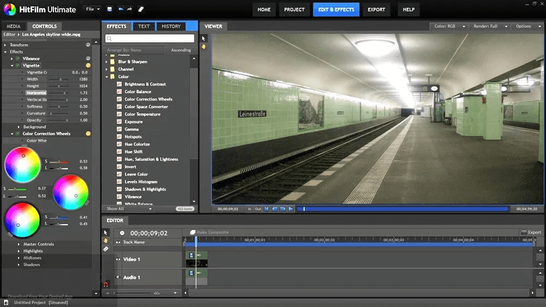Toggle the timeline snapping magnet icon
This screenshot has height=307, width=546.
[x=106, y=285]
